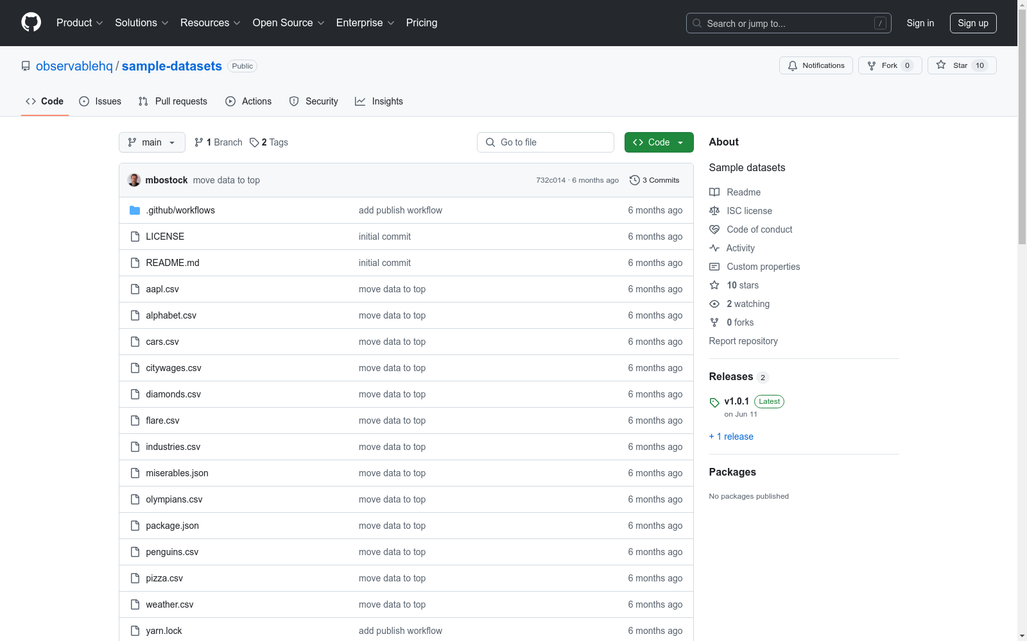The width and height of the screenshot is (1027, 641).
Task: Switch to the Code tab
Action: [45, 101]
